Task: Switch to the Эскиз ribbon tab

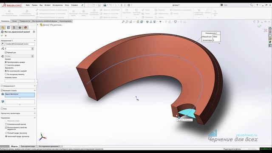Action: 14,21
